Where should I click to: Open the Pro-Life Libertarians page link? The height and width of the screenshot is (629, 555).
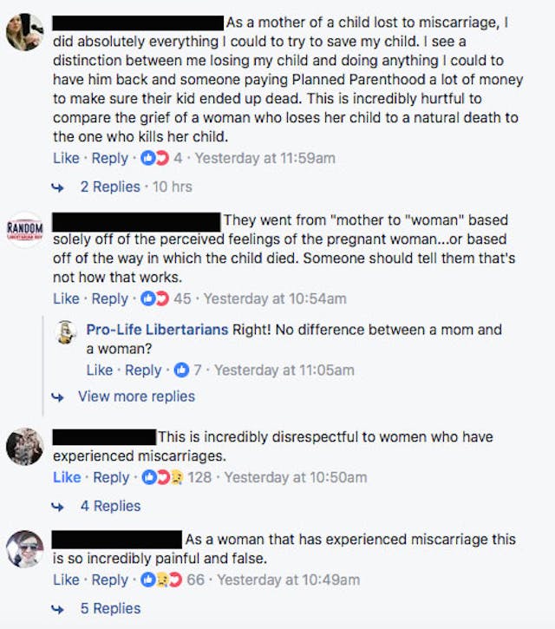tap(157, 330)
